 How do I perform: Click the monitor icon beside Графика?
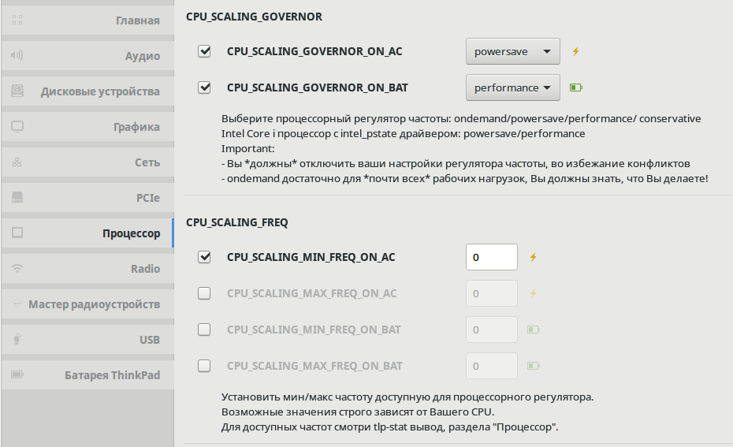coord(17,126)
